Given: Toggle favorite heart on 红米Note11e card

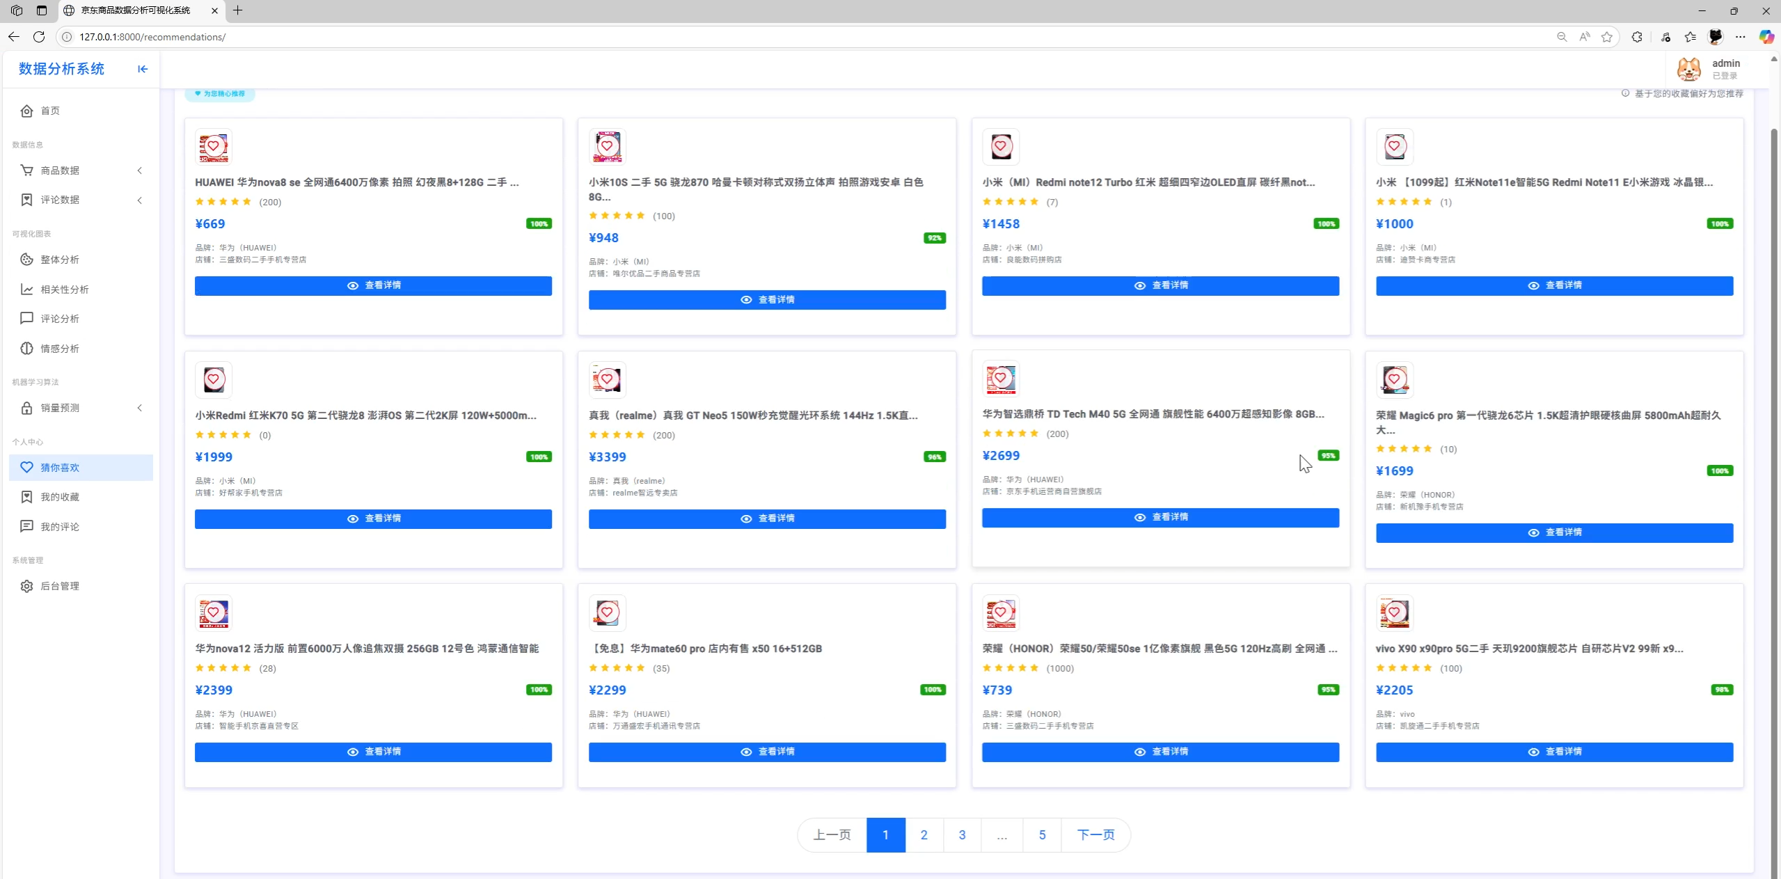Looking at the screenshot, I should 1394,146.
